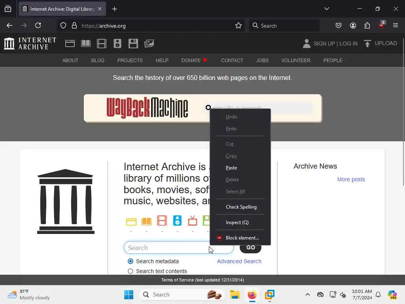Screen dimensions: 405x304
Task: Close the Internet Archive tab
Action: (100, 9)
